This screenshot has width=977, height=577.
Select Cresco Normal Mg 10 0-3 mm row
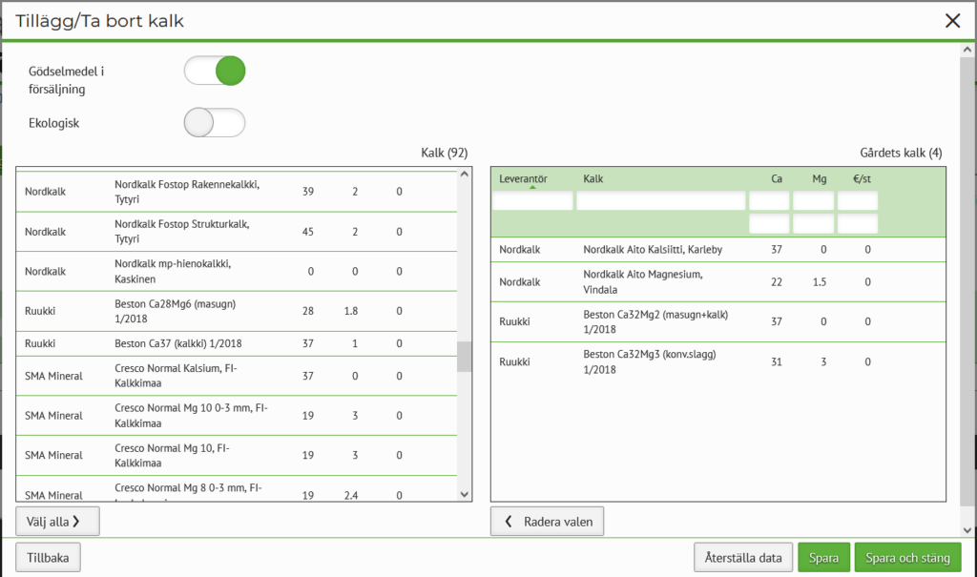coord(237,416)
